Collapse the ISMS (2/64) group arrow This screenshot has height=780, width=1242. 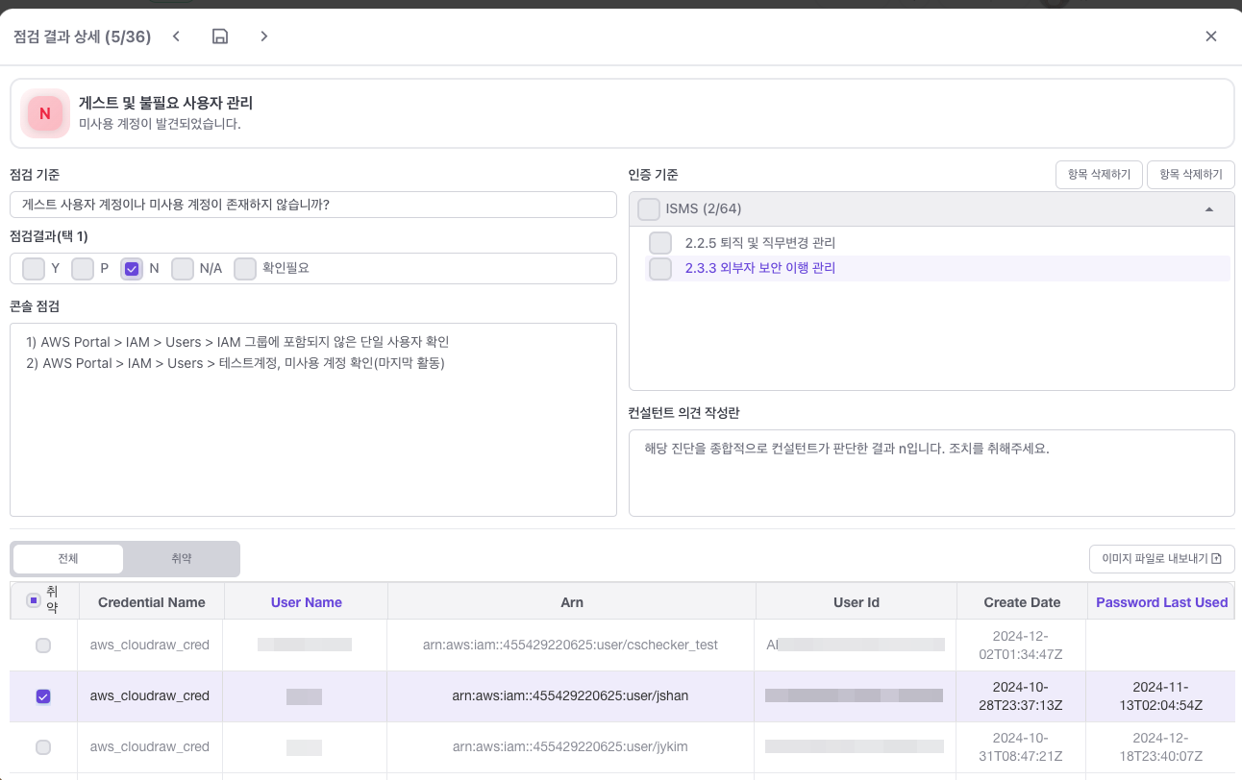point(1208,209)
